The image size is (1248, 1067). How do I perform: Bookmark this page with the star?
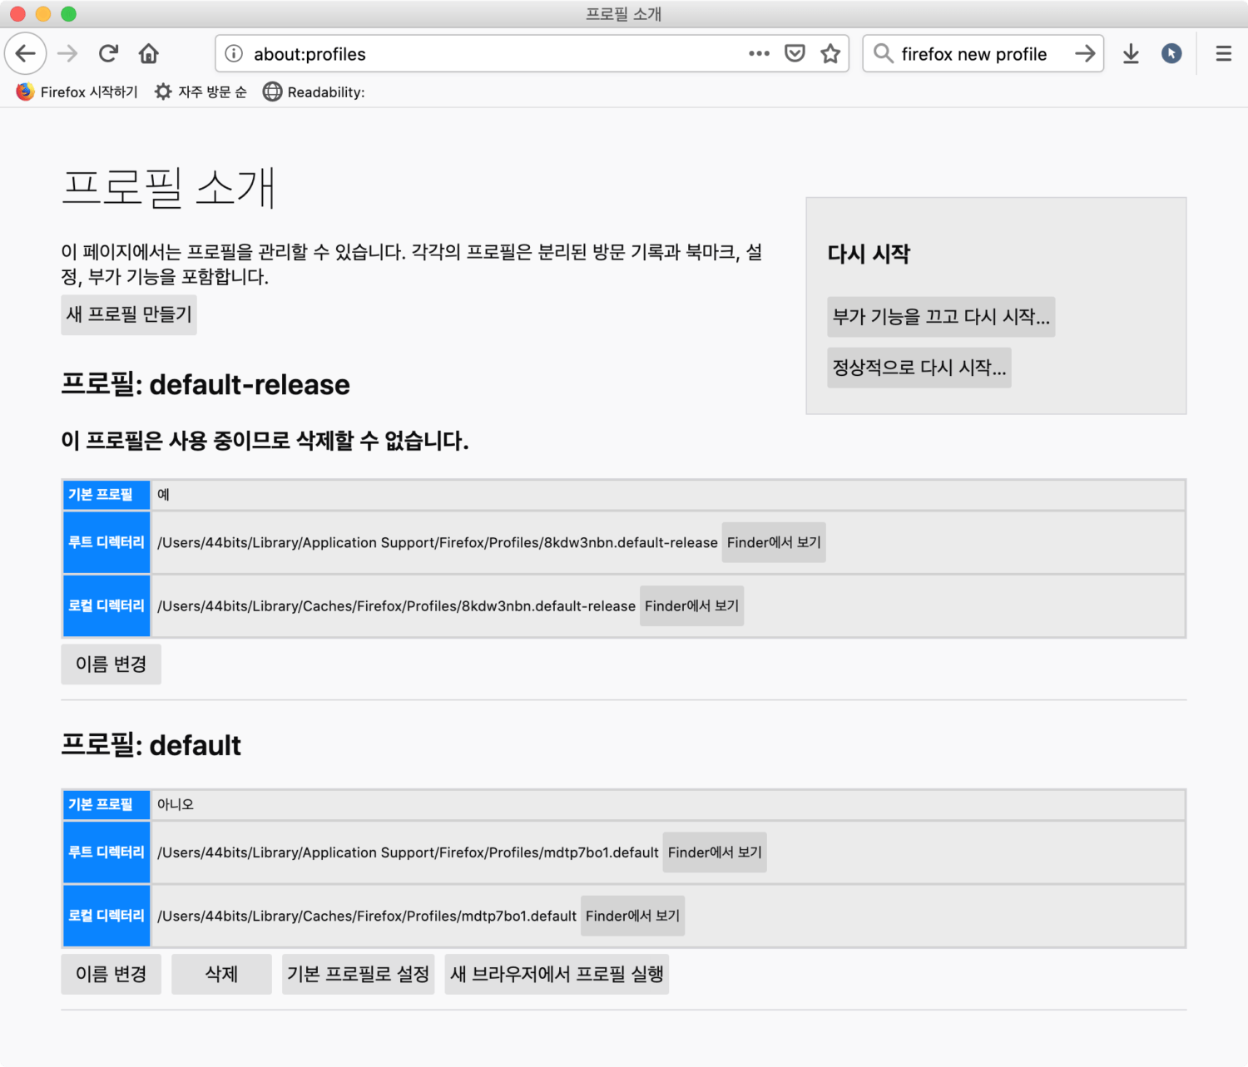click(x=830, y=54)
